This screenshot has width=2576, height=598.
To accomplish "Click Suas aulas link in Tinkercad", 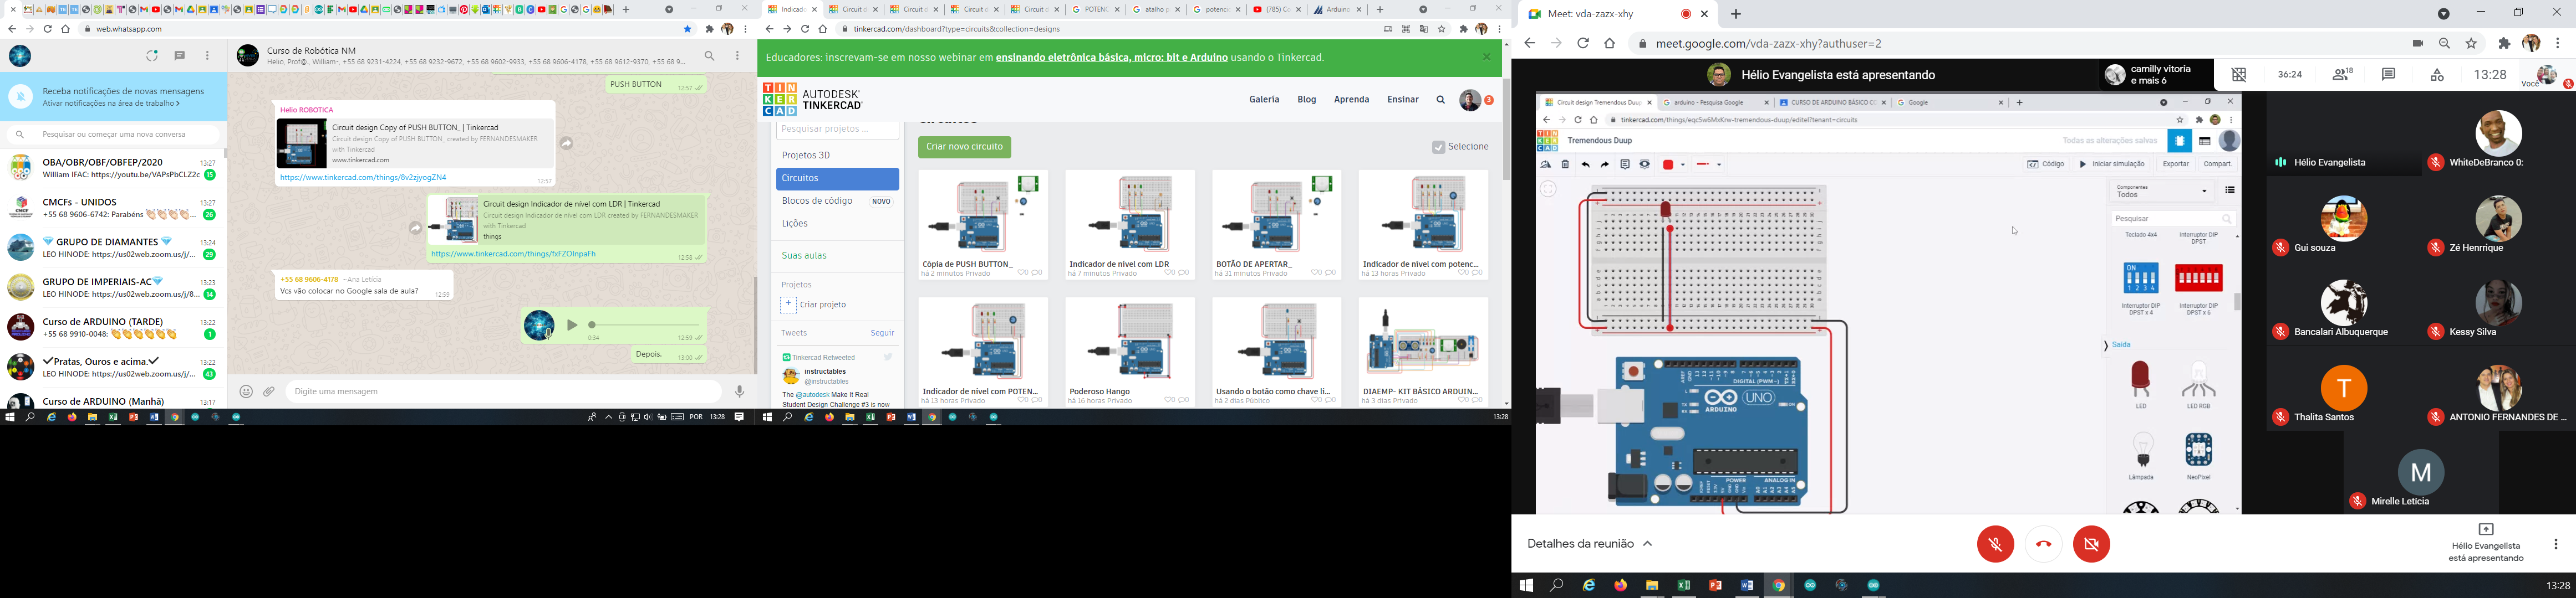I will [804, 256].
